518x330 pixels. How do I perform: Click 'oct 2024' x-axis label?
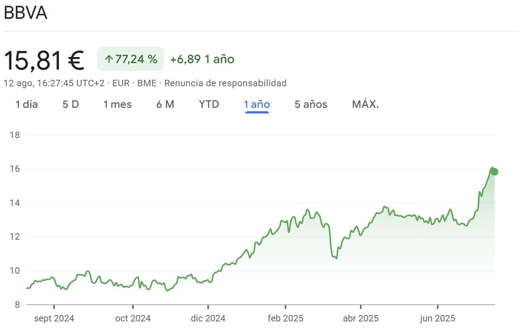coord(133,319)
